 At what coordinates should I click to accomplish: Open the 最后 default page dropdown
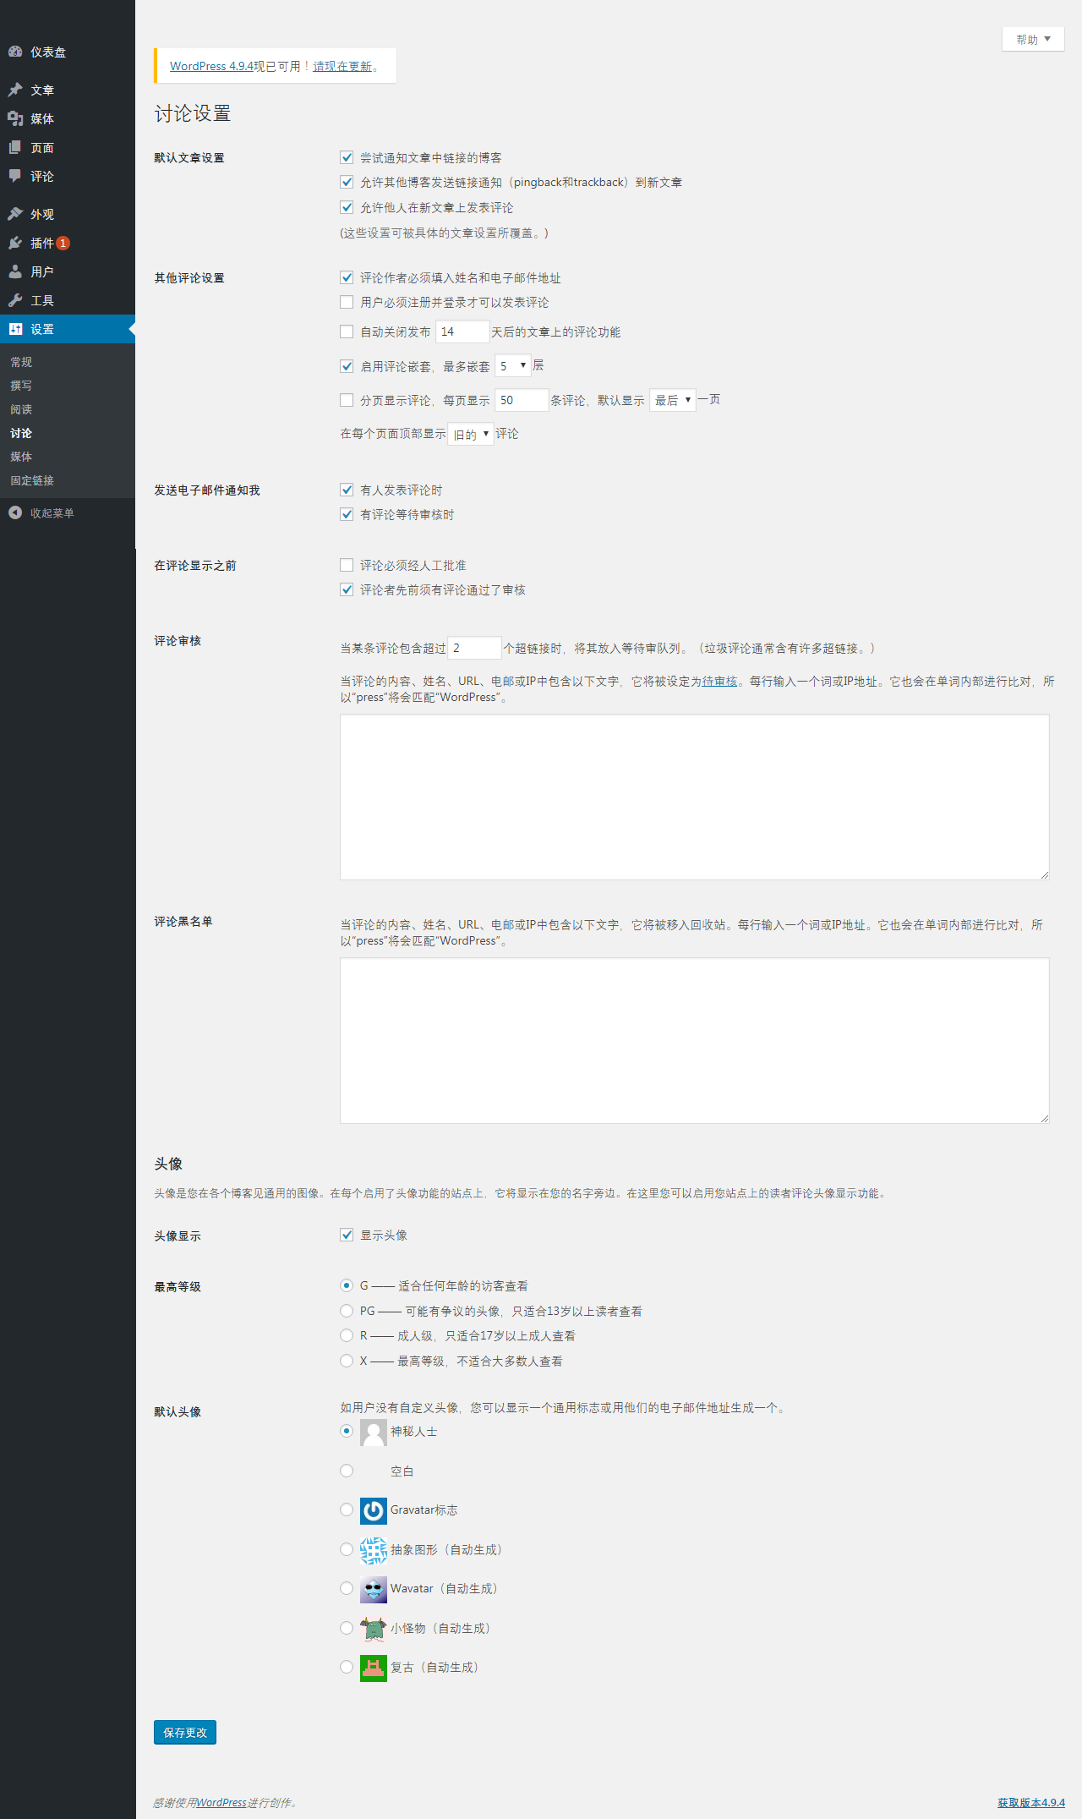click(673, 400)
